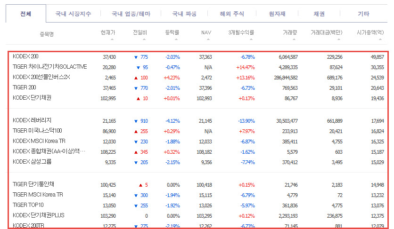Open KODEX 200선물인버스2X link
The width and height of the screenshot is (394, 229).
[x=41, y=77]
